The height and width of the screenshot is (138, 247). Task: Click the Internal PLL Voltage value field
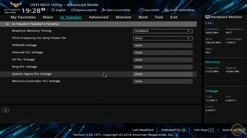(x=162, y=53)
